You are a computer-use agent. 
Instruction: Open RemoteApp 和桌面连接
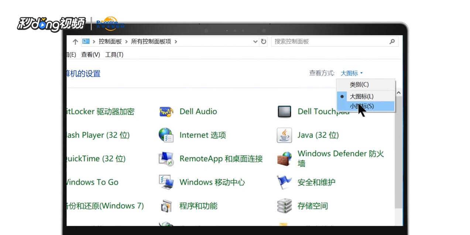[x=222, y=159]
